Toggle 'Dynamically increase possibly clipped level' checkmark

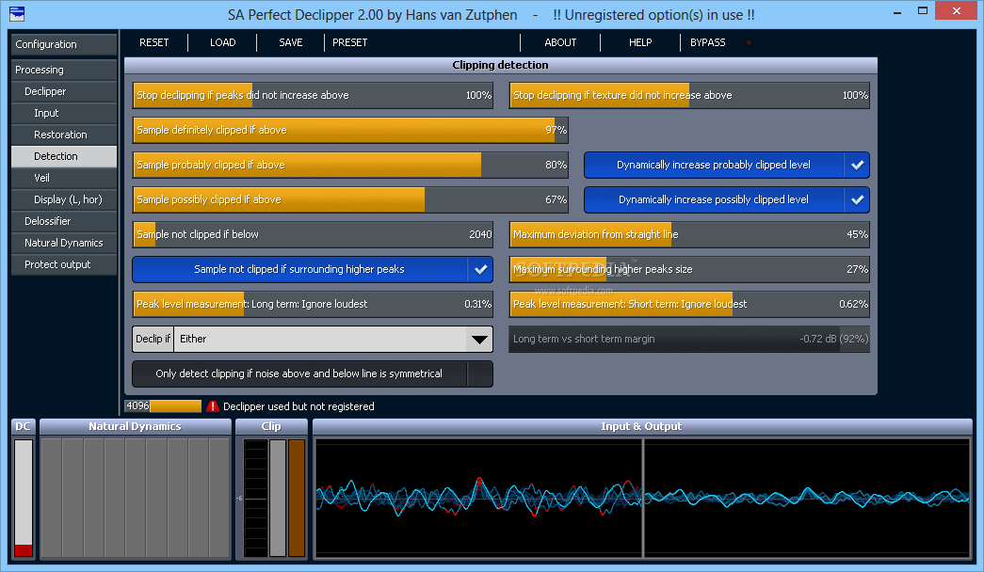point(857,200)
